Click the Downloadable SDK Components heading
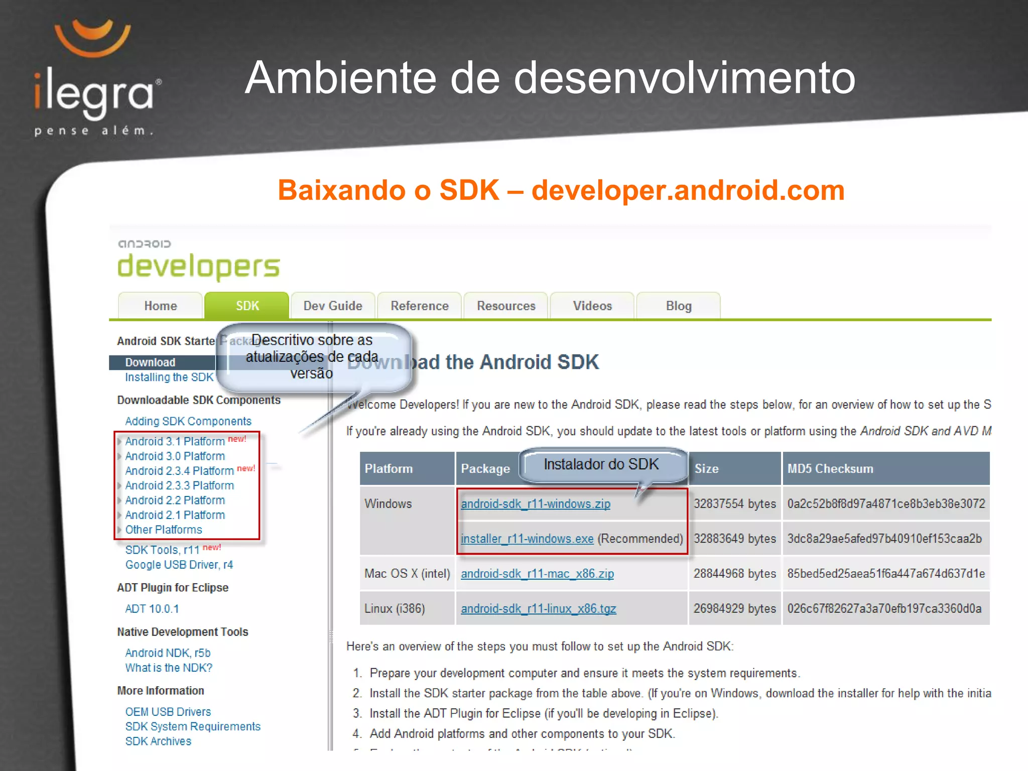The width and height of the screenshot is (1028, 771). (x=199, y=400)
